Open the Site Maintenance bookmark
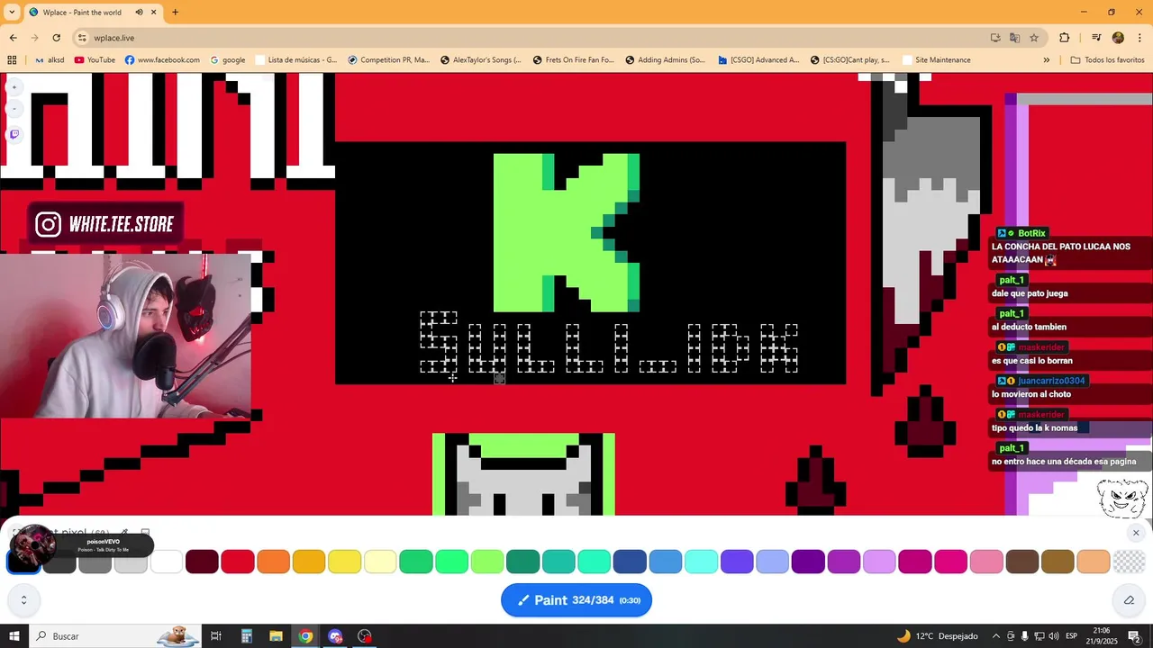This screenshot has height=648, width=1153. point(935,60)
